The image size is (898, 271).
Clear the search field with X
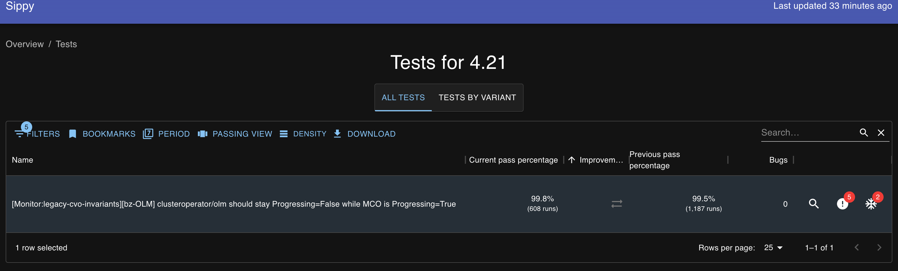click(x=881, y=133)
